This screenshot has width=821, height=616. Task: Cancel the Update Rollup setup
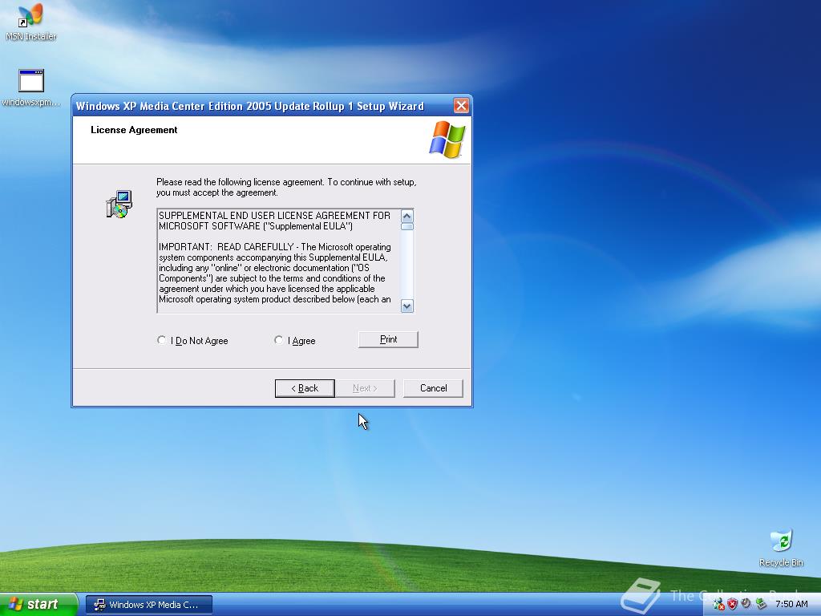click(x=433, y=388)
